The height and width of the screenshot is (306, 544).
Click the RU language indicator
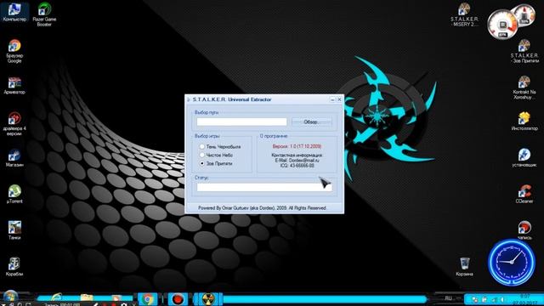tap(448, 298)
